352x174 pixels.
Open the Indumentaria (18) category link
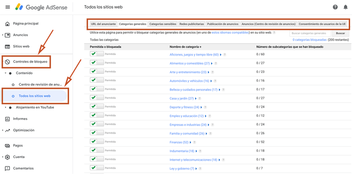coord(182,151)
